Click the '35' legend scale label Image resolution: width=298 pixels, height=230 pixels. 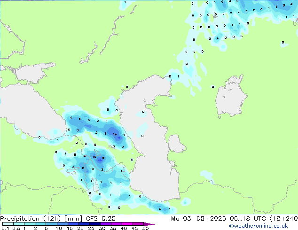pyautogui.click(x=113, y=228)
